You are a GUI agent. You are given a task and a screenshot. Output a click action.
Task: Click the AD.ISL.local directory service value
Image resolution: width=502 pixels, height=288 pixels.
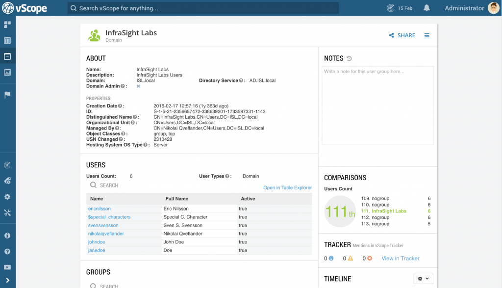pos(262,81)
